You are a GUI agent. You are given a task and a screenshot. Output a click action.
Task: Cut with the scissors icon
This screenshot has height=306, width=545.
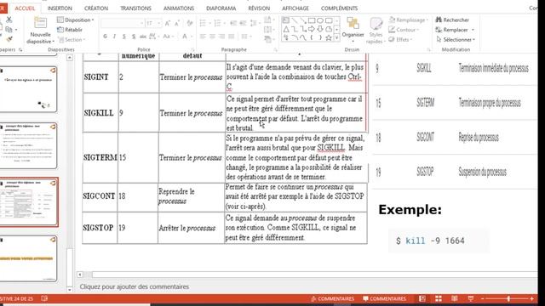(9, 20)
